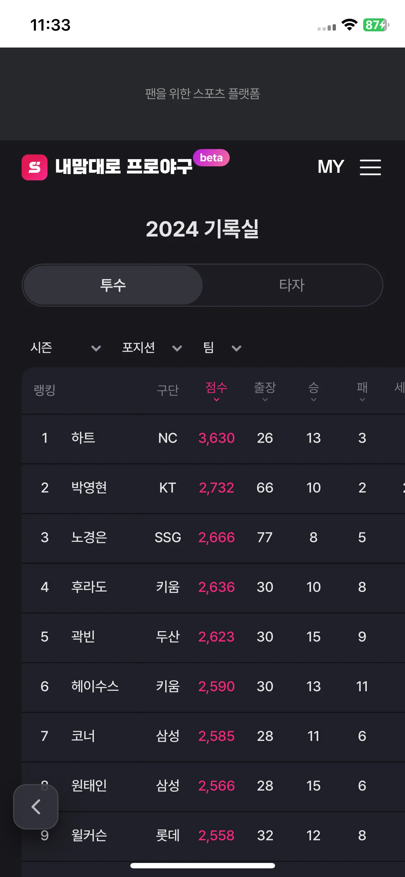Open the 내맘대로 프로야구 title link
This screenshot has height=877, width=405.
tap(124, 167)
